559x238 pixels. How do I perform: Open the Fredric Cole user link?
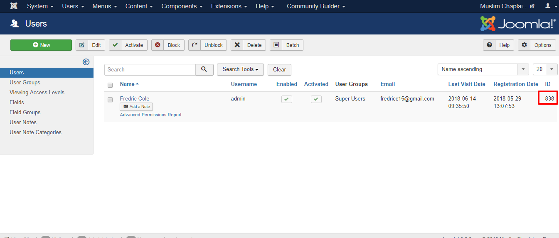coord(135,99)
